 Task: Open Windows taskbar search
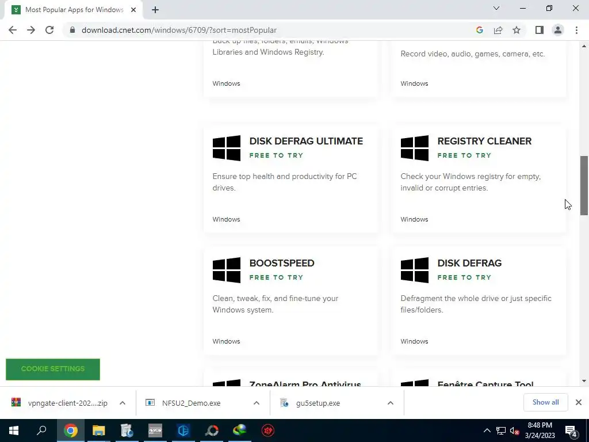point(41,430)
